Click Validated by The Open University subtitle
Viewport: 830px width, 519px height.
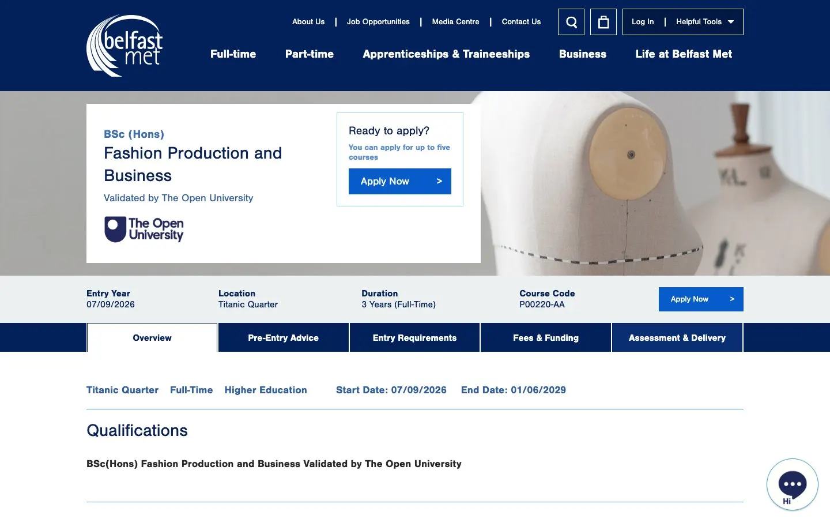click(x=178, y=198)
